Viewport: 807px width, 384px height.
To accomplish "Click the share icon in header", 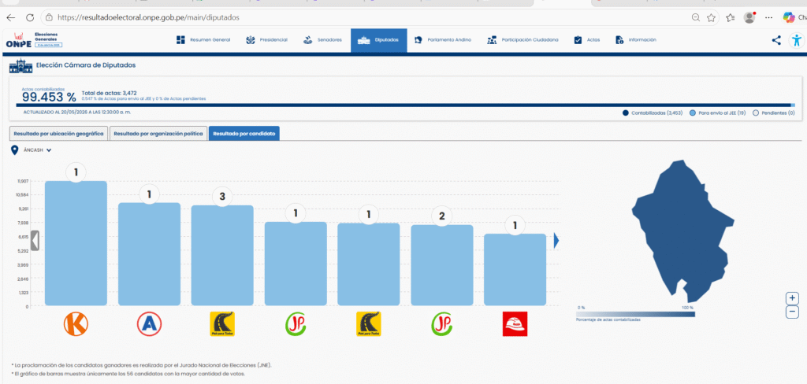I will pyautogui.click(x=776, y=40).
